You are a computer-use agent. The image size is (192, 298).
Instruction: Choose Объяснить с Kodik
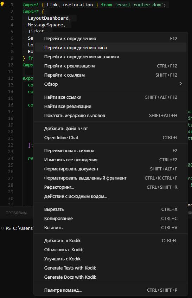pyautogui.click(x=111, y=250)
